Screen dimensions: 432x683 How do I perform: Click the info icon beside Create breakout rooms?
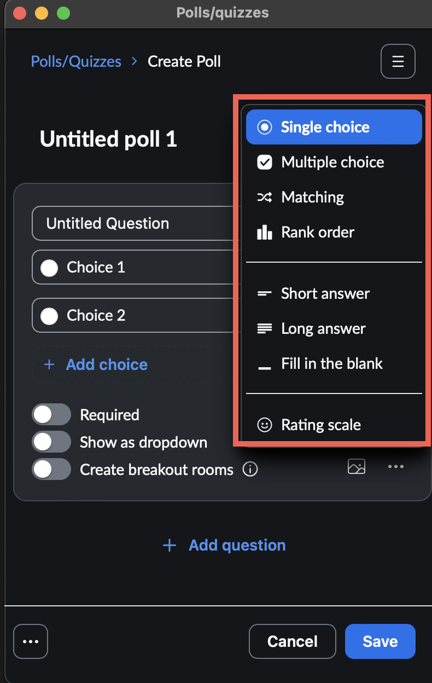250,469
